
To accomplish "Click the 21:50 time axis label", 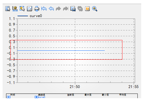I will pos(75,87).
